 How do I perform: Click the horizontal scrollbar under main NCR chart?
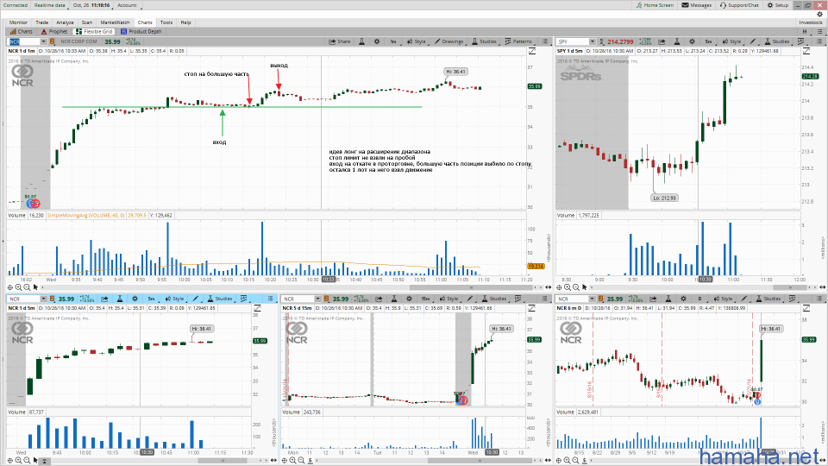pyautogui.click(x=473, y=287)
